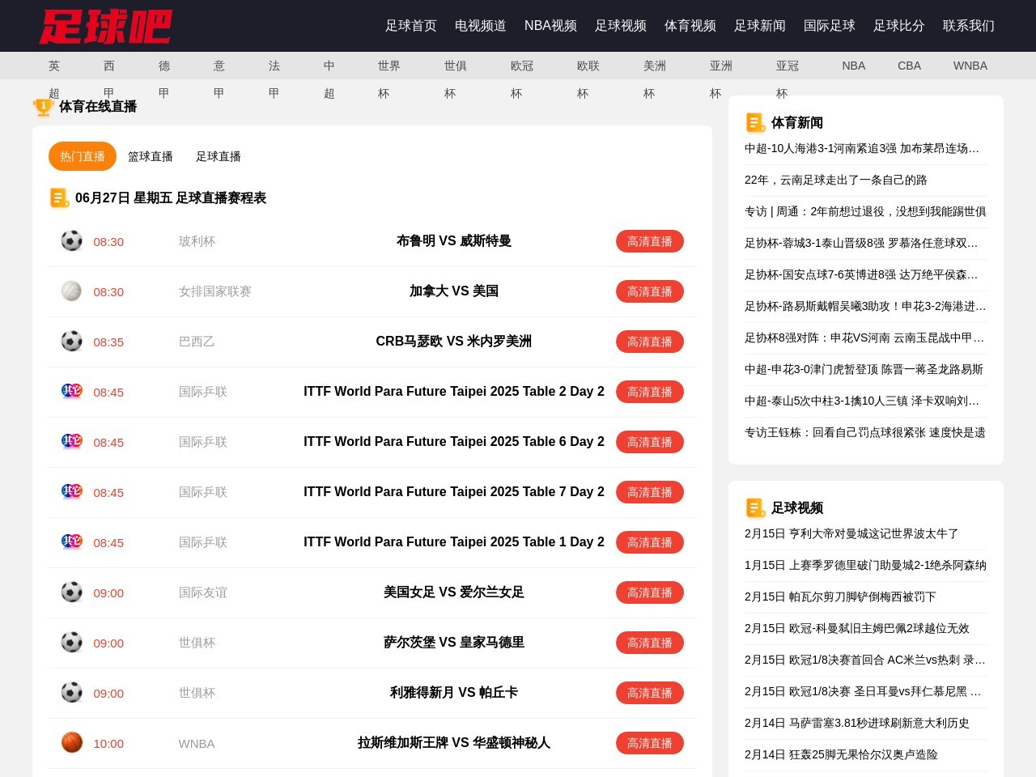This screenshot has height=777, width=1036.
Task: Click the basketball icon on the WNBA match row
Action: pyautogui.click(x=71, y=742)
